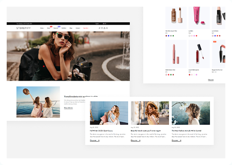The width and height of the screenshot is (232, 165).
Task: Pick the red swatch under Liquid Matte Lipstick
Action: 190,75
